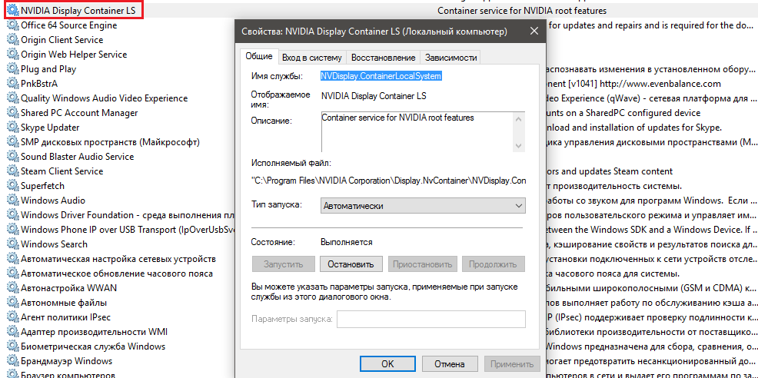Image resolution: width=758 pixels, height=378 pixels.
Task: Switch to the Общие tab
Action: [259, 56]
